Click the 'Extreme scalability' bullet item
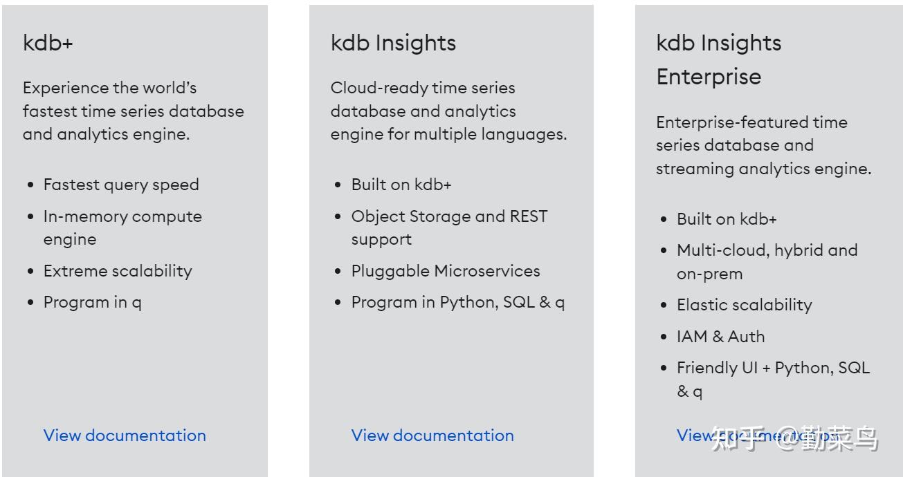Image resolution: width=903 pixels, height=477 pixels. 118,271
